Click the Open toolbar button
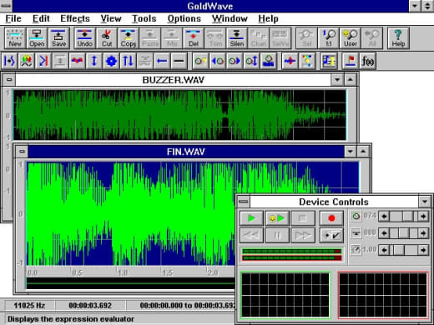 pos(37,37)
